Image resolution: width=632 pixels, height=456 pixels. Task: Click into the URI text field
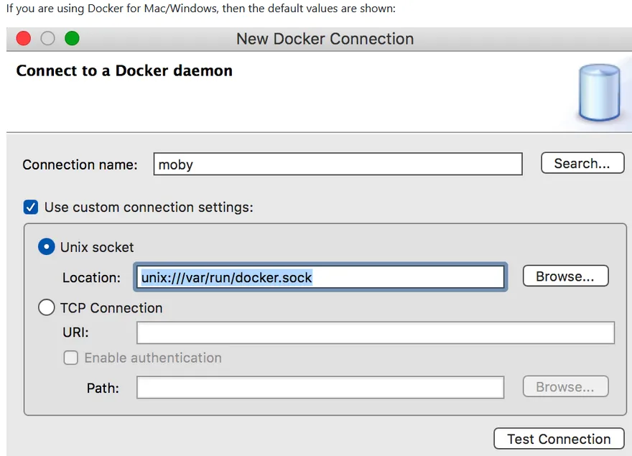[x=375, y=332]
